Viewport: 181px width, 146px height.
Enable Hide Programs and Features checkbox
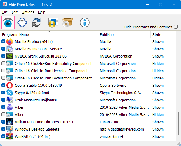click(x=176, y=27)
